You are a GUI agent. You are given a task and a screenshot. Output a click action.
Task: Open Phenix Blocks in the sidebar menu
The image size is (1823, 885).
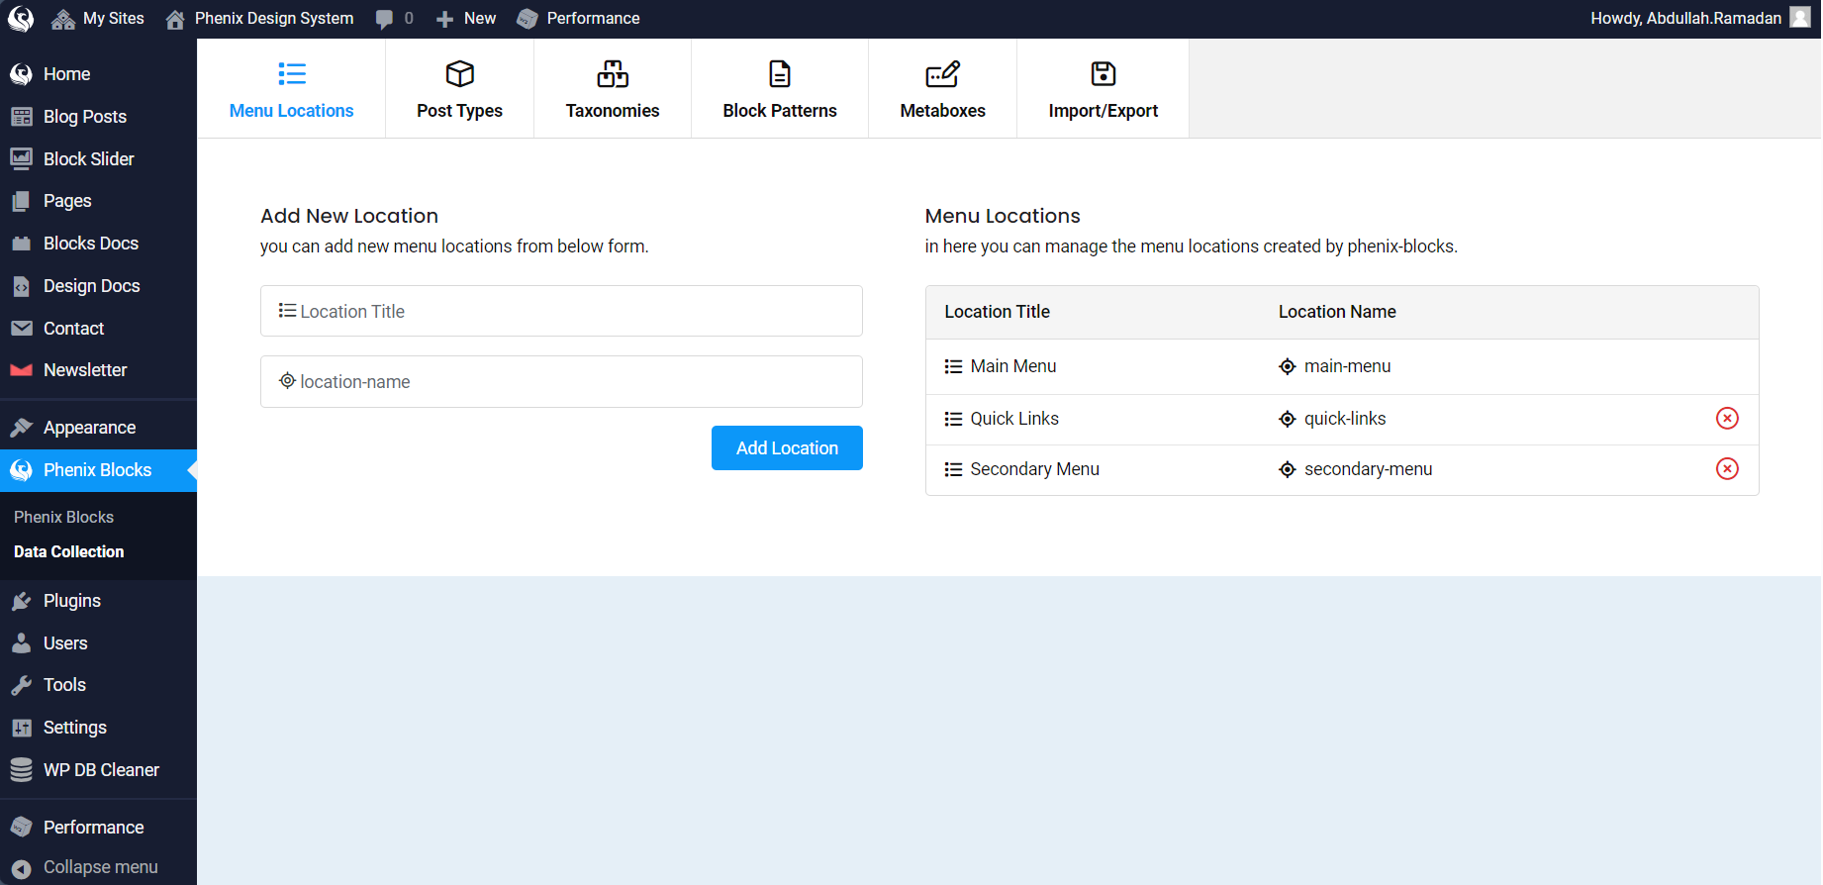point(98,470)
